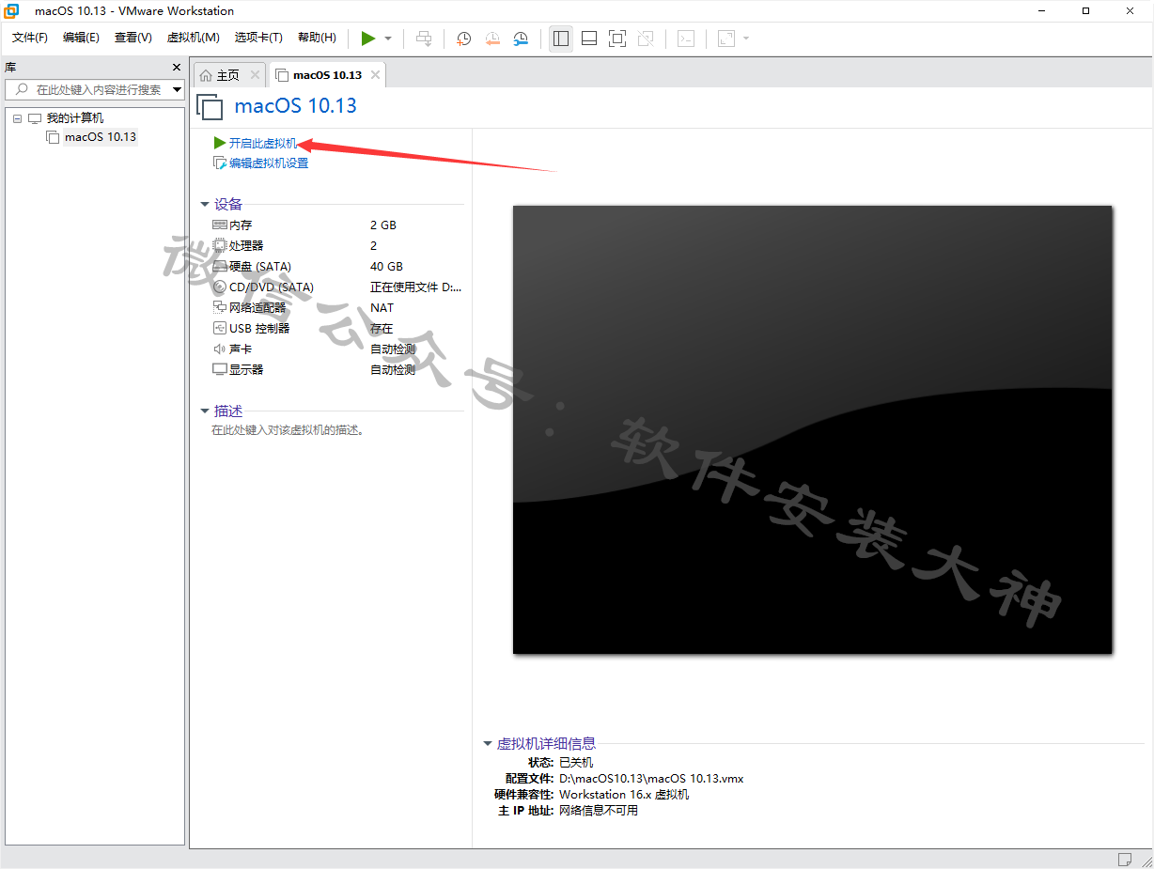Viewport: 1154px width, 869px height.
Task: Collapse the 我的计算机 tree node
Action: [x=17, y=118]
